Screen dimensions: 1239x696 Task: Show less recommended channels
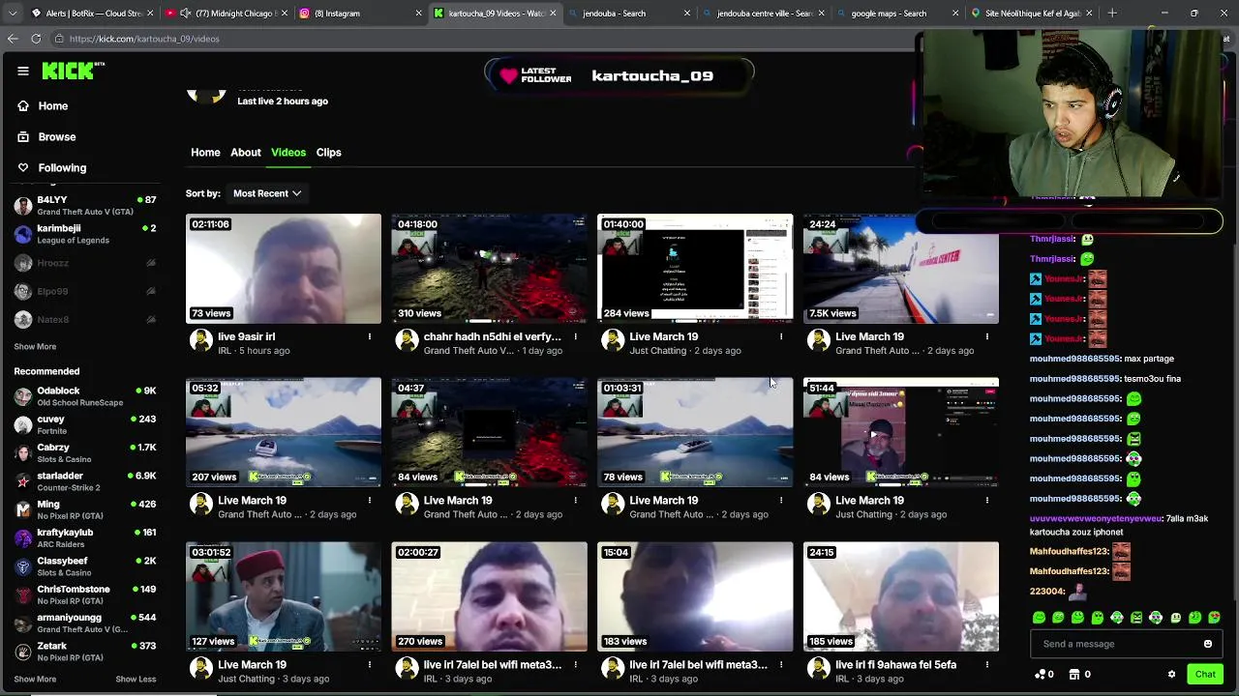[136, 679]
